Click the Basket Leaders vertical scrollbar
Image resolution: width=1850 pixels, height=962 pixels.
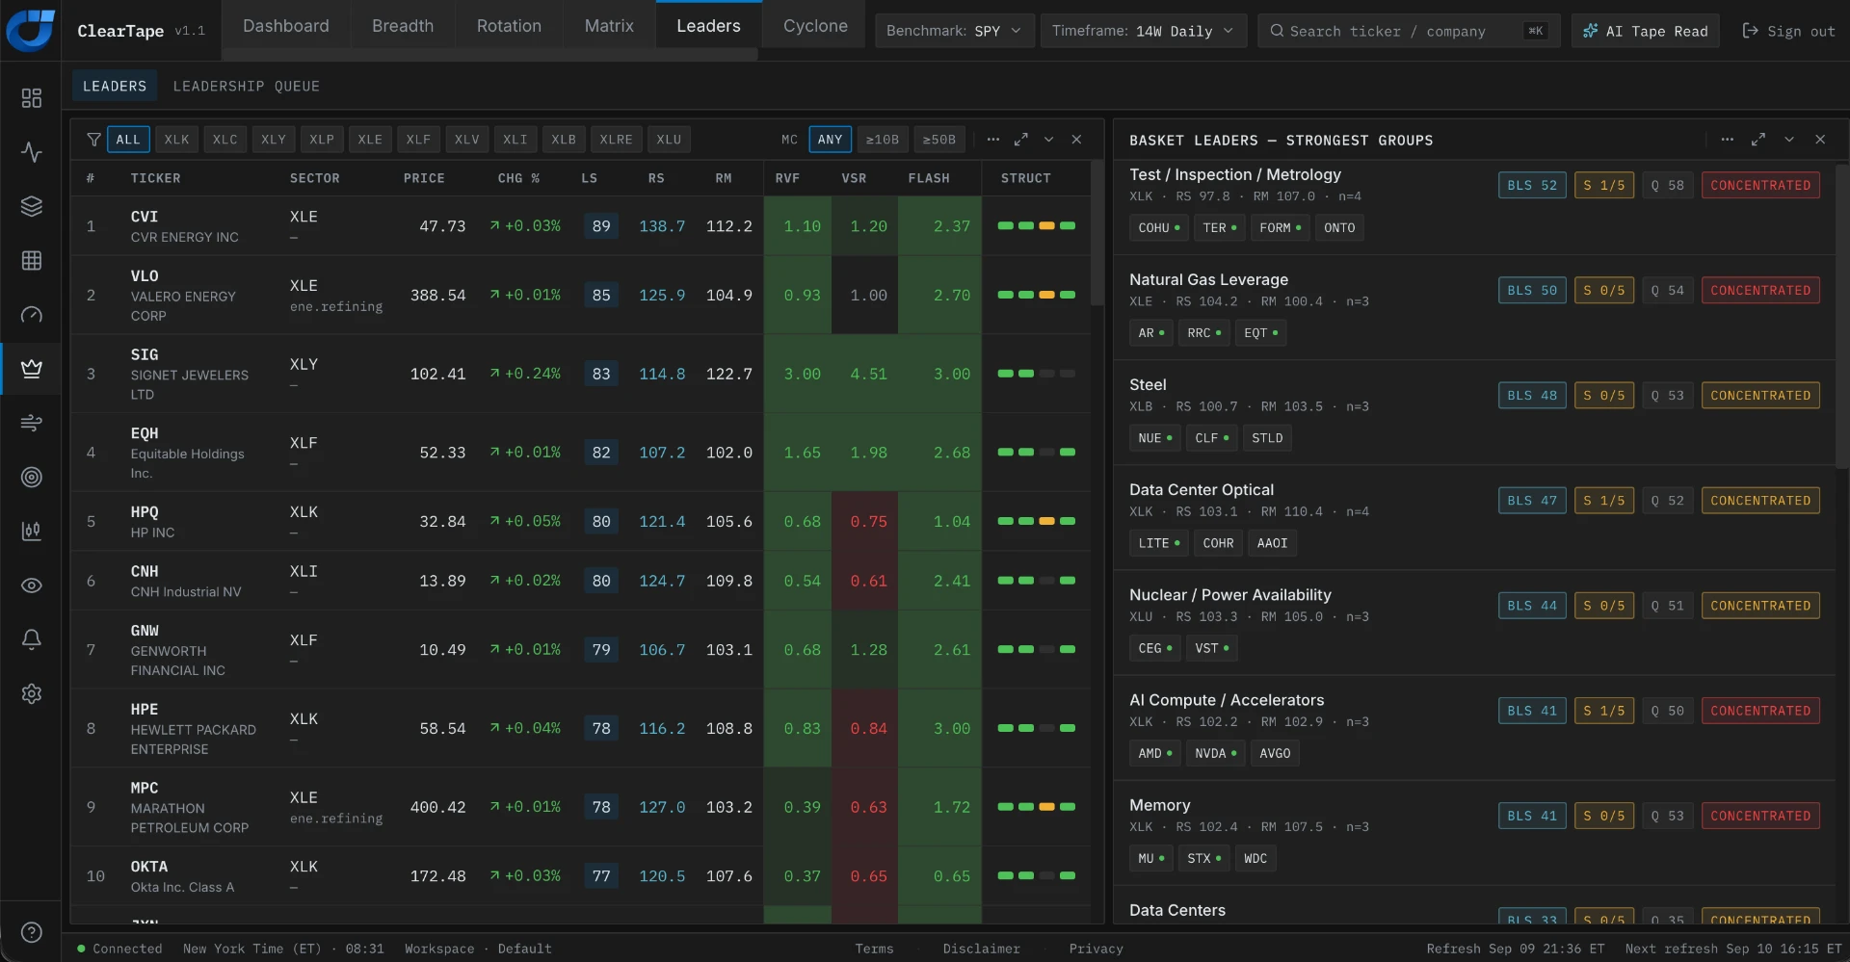(x=1842, y=318)
